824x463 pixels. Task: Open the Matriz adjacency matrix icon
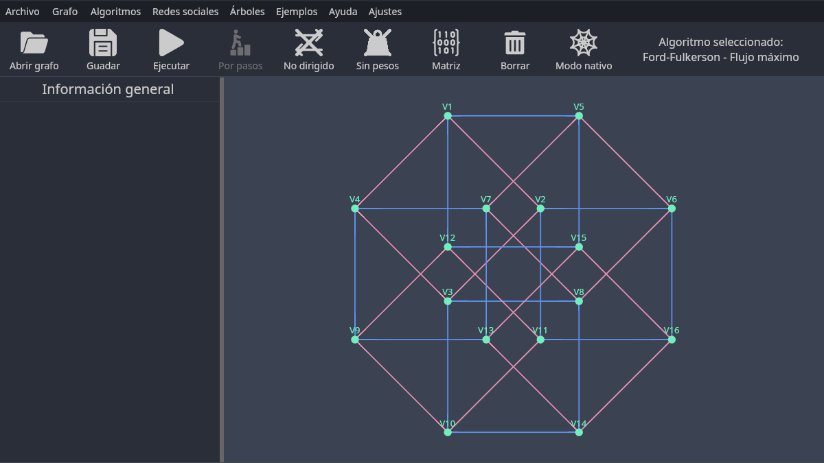[446, 43]
